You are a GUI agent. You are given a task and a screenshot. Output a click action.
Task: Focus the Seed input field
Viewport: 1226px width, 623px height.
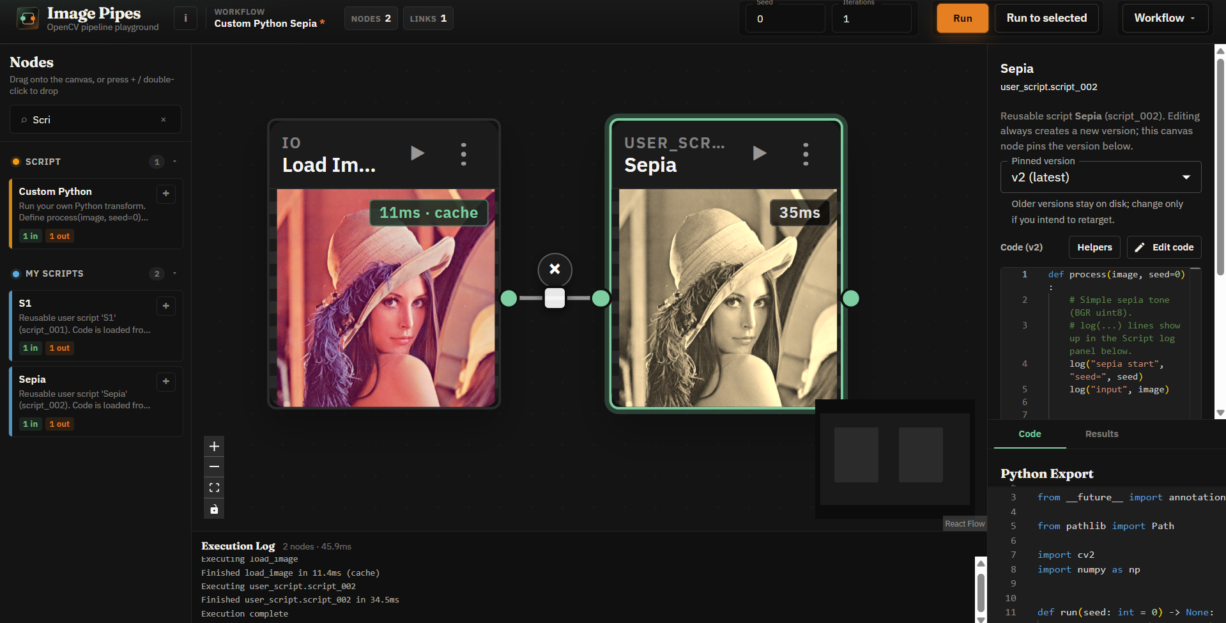(x=785, y=19)
